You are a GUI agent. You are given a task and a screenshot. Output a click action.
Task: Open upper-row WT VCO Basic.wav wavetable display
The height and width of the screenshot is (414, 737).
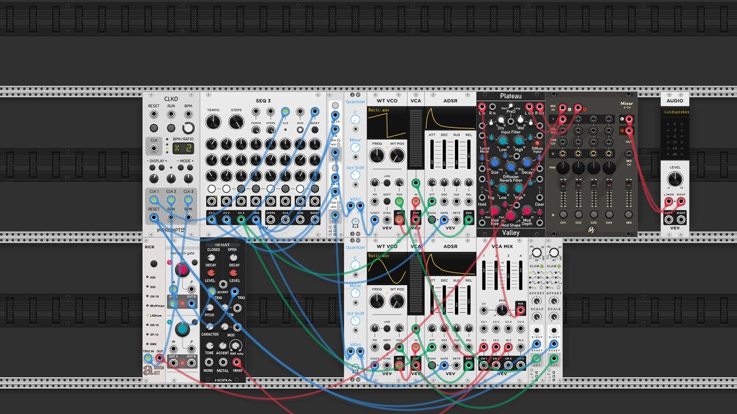coord(386,122)
